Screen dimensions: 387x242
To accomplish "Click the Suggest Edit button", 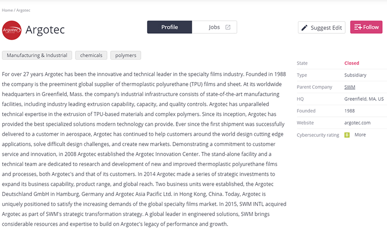I will 322,27.
